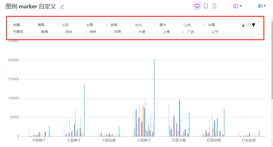This screenshot has width=273, height=147.
Task: Toggle the 内蒙古 legend series
Action: pyautogui.click(x=16, y=32)
